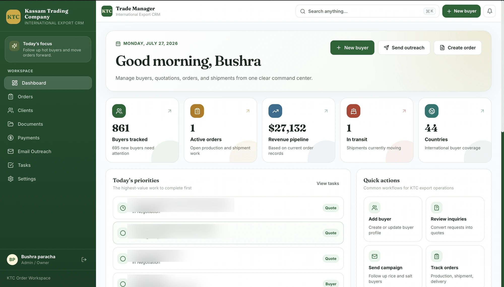This screenshot has height=287, width=504.
Task: Open Revenue pipeline card arrow
Action: click(326, 111)
